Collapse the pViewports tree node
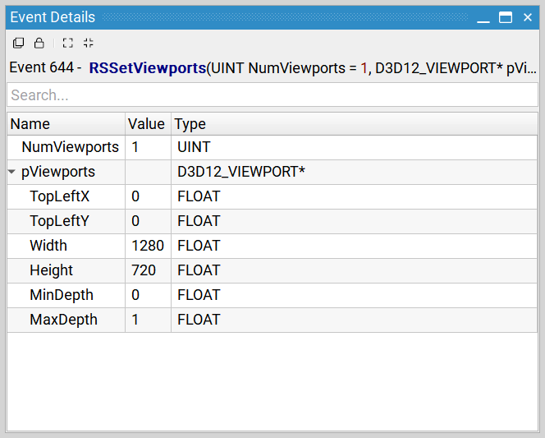This screenshot has height=438, width=545. [x=12, y=173]
